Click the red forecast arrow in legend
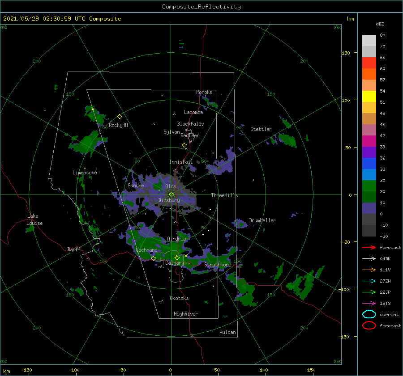 369,247
